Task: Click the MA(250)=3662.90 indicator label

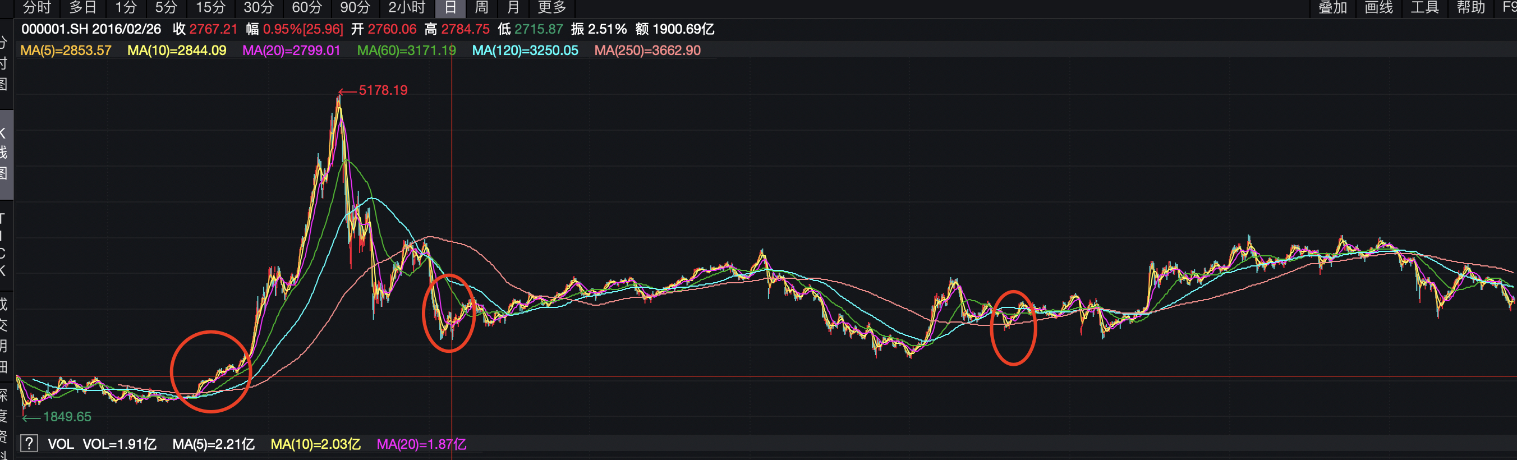Action: coord(647,50)
